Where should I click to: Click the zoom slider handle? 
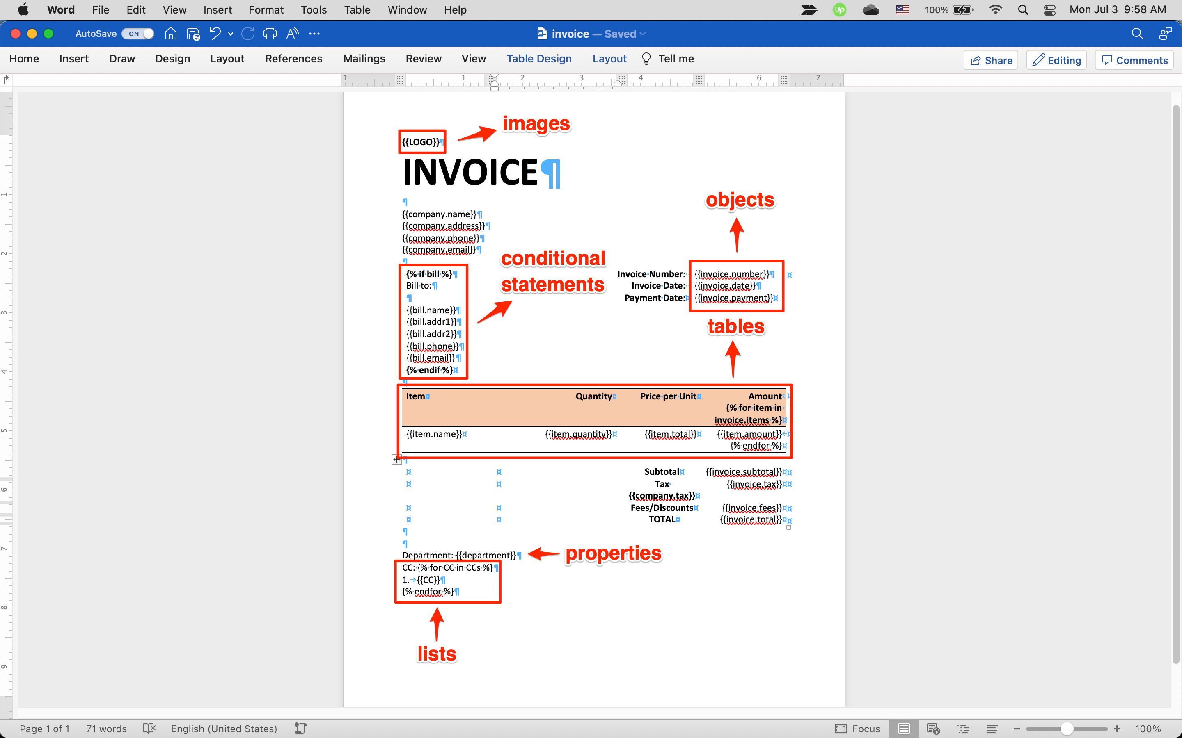1067,729
